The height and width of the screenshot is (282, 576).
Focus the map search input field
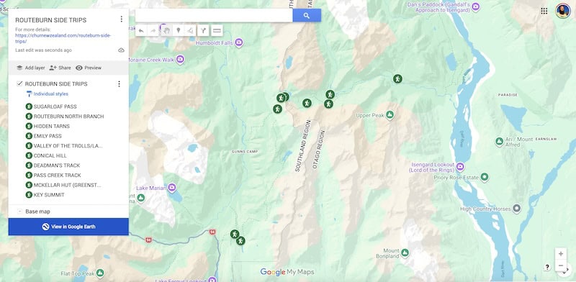(214, 15)
